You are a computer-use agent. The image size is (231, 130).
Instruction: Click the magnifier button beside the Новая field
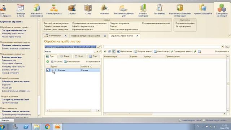pos(100,51)
